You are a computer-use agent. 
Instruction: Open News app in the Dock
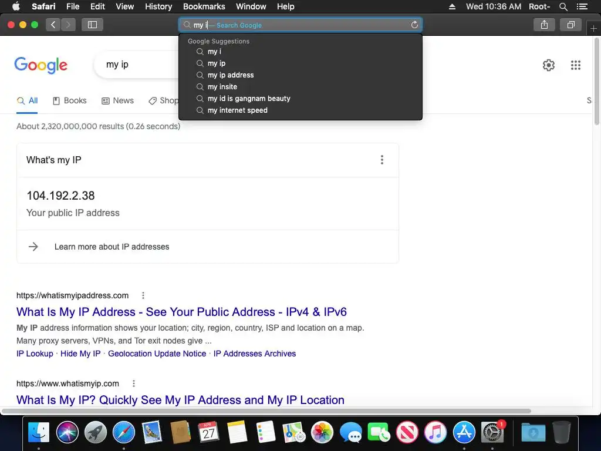click(407, 432)
